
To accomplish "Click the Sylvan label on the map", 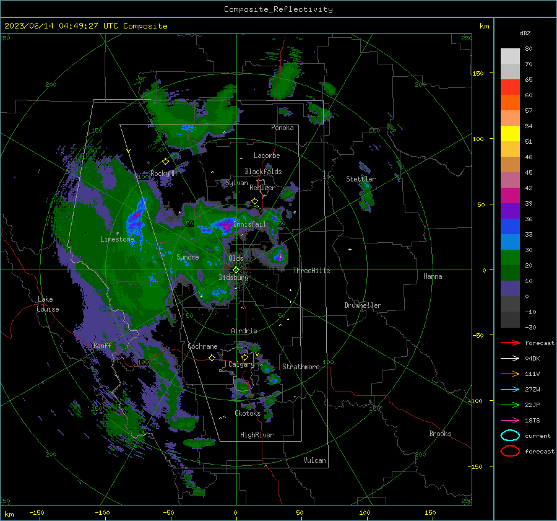I will 236,183.
